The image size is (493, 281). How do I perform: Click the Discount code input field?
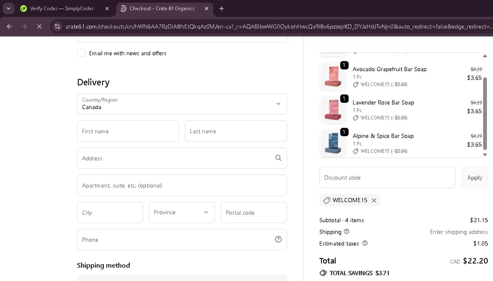click(387, 177)
